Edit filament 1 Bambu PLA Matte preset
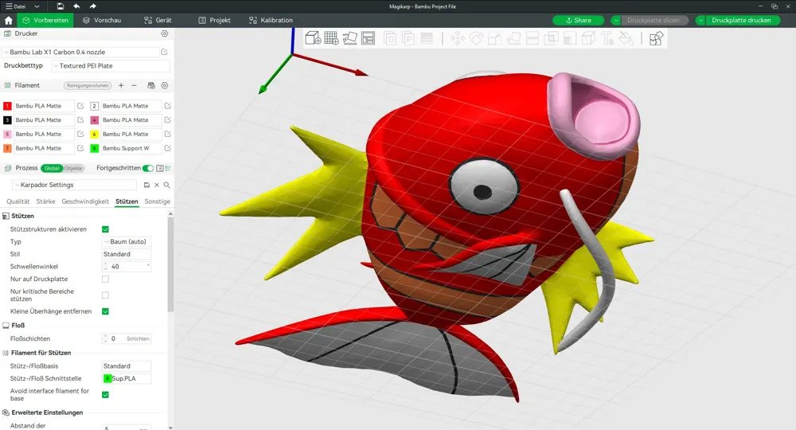The width and height of the screenshot is (796, 430). (80, 106)
